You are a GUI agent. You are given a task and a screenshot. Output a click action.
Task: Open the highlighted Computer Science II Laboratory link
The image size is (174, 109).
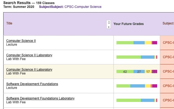(x=29, y=69)
